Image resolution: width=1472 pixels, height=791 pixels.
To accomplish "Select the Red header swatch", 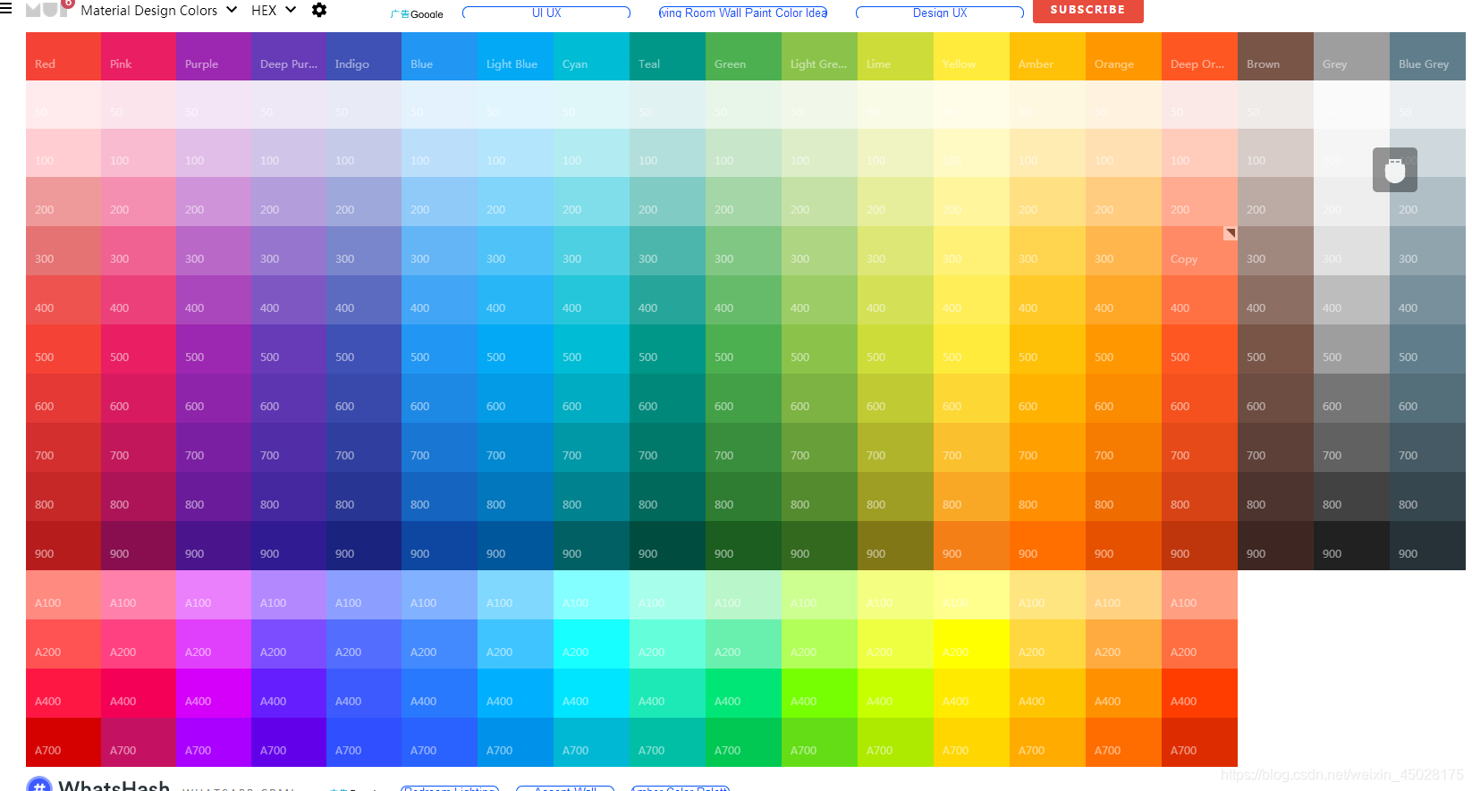I will tap(63, 56).
